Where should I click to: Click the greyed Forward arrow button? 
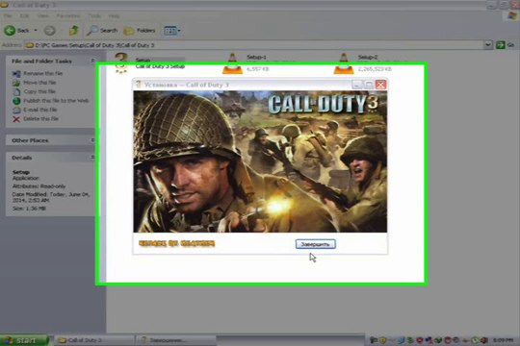pos(50,31)
